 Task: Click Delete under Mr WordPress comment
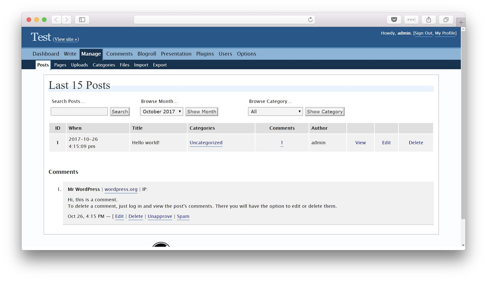point(136,216)
